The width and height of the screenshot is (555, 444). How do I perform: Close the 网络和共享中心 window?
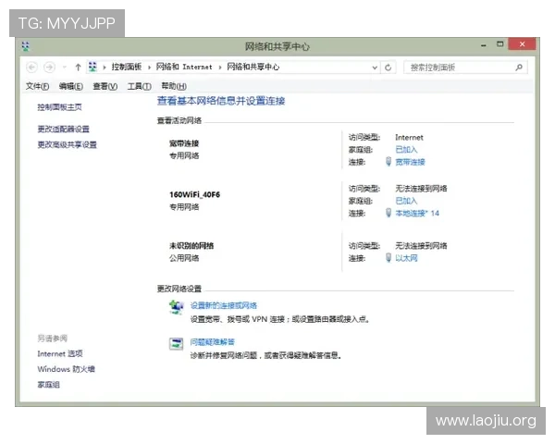click(522, 44)
